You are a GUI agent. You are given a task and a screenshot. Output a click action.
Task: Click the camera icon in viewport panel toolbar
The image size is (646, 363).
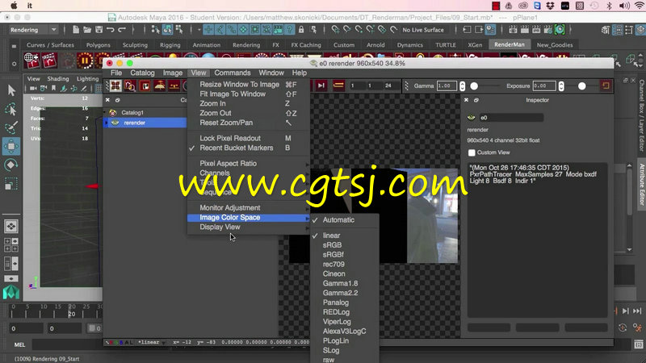[33, 88]
